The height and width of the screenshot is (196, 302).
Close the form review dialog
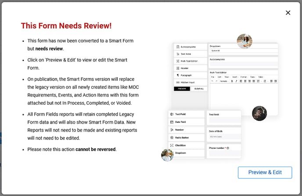(x=288, y=13)
